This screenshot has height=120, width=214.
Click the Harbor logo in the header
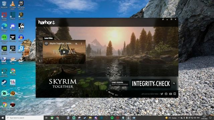point(46,22)
